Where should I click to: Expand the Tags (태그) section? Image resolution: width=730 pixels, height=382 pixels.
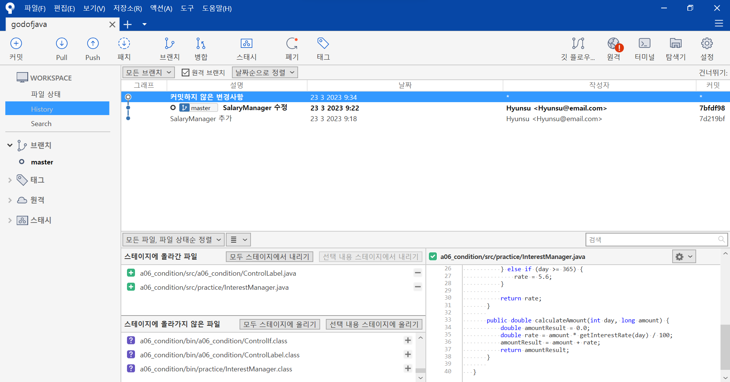pyautogui.click(x=10, y=180)
